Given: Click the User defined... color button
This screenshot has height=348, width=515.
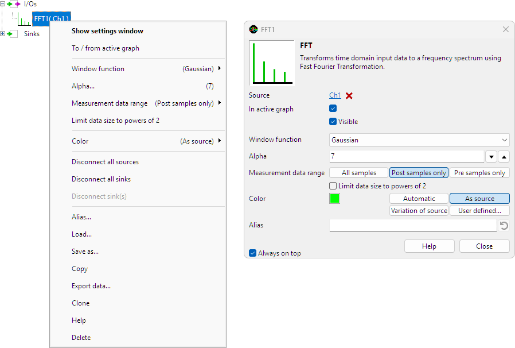Looking at the screenshot, I should [x=479, y=211].
